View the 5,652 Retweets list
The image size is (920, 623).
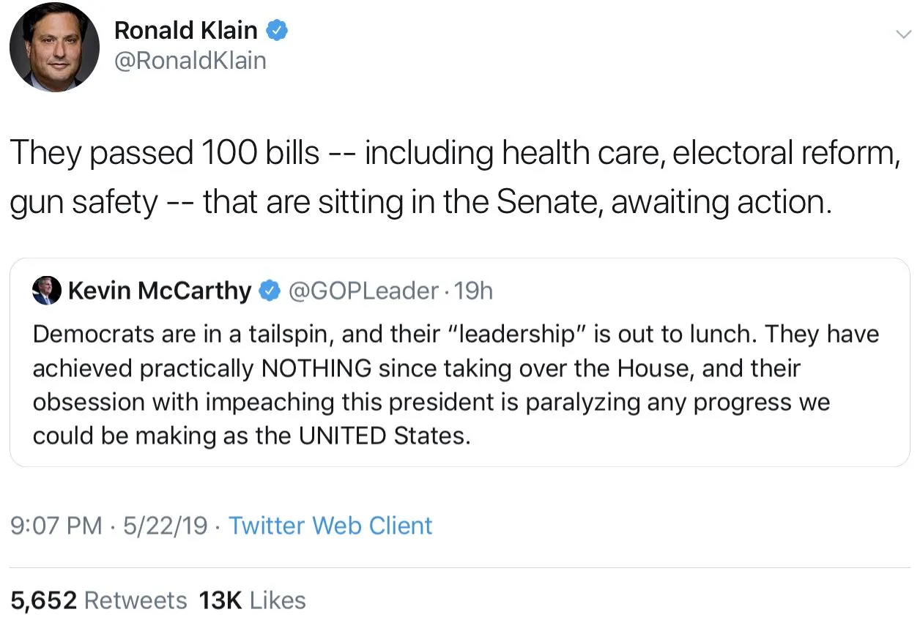99,600
